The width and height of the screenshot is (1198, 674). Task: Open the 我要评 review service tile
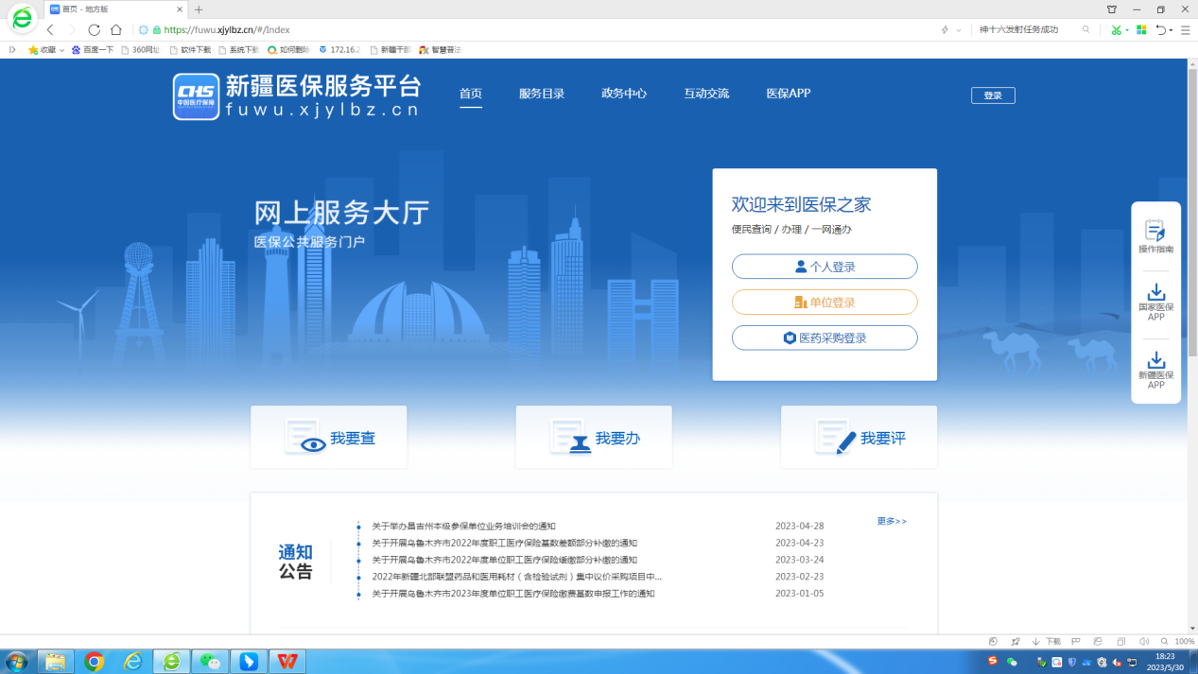(859, 438)
